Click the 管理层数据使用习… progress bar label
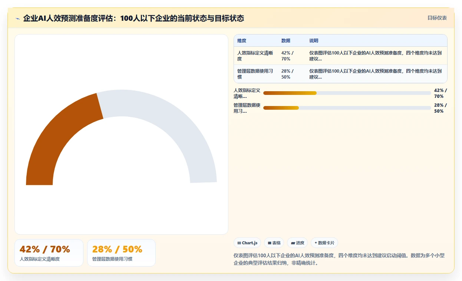The image size is (462, 281). [x=247, y=108]
